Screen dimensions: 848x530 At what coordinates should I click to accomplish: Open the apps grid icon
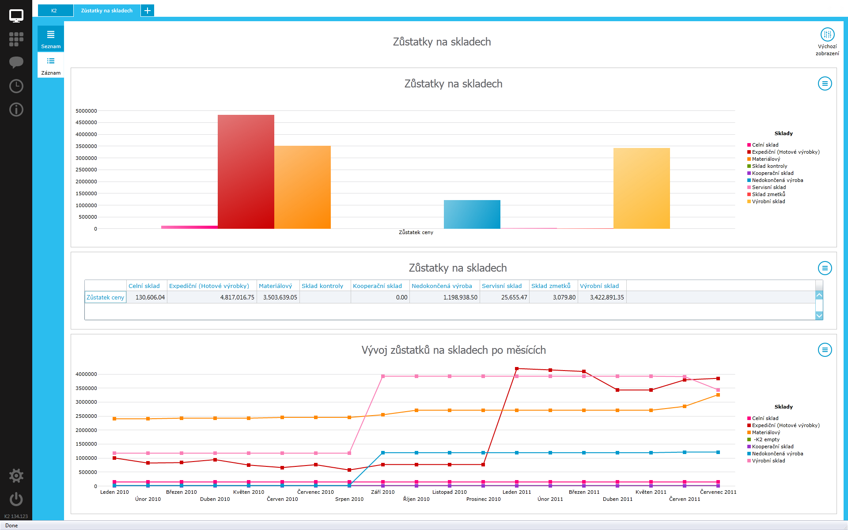point(16,39)
